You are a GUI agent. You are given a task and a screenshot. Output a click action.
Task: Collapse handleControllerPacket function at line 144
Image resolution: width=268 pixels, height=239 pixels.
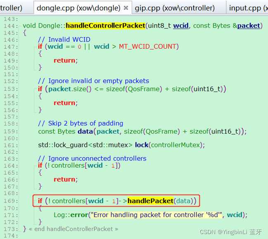(x=21, y=26)
